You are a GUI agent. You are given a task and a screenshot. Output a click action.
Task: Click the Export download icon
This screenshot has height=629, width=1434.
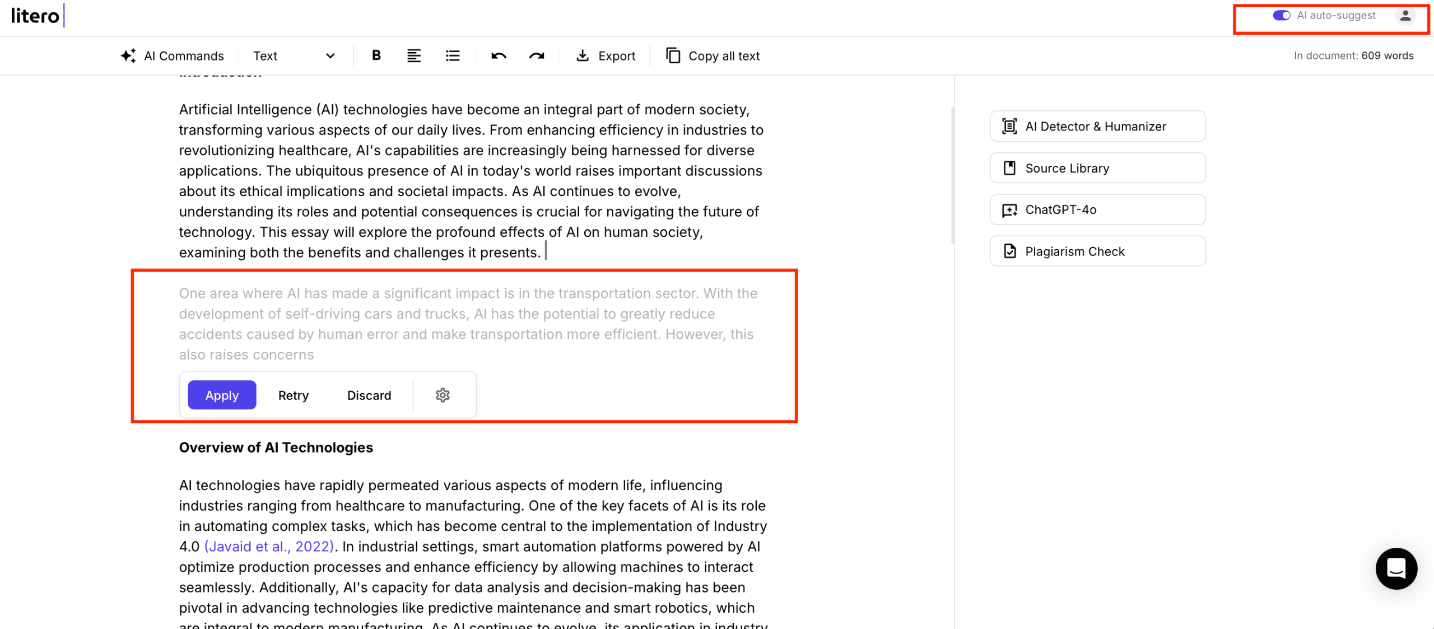click(583, 55)
